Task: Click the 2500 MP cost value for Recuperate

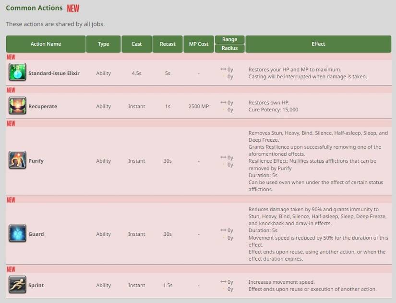Action: (x=198, y=106)
